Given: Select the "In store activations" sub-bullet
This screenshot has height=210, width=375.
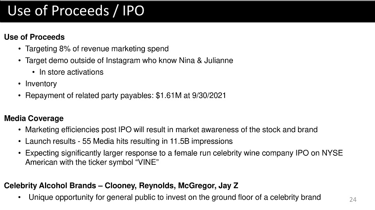Looking at the screenshot, I should (71, 72).
